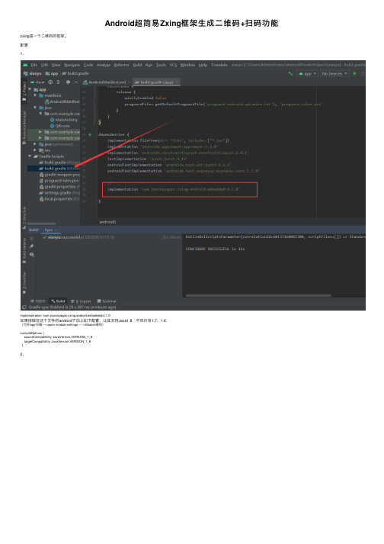This screenshot has height=544, width=384.
Task: Click MainActivity class icon in tree
Action: [53, 120]
